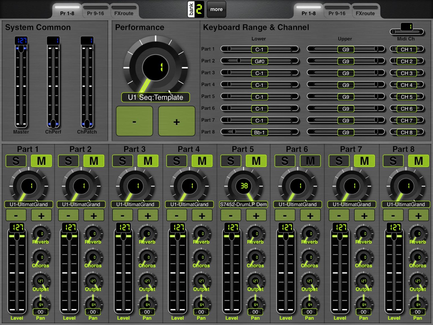The width and height of the screenshot is (433, 325).
Task: Select Part 3 CH 3 midi channel
Action: click(x=407, y=73)
